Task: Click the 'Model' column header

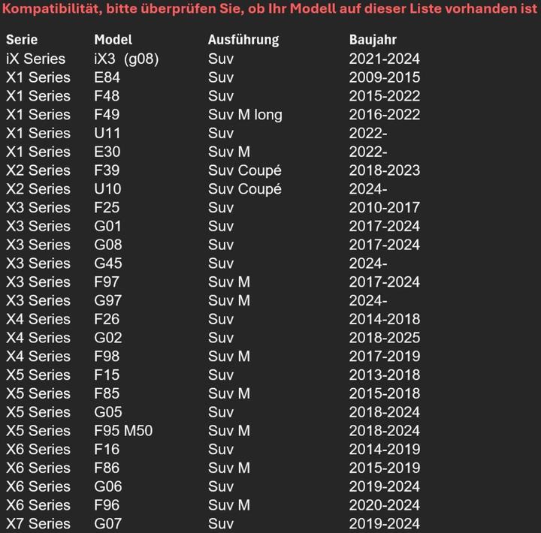Action: tap(113, 40)
